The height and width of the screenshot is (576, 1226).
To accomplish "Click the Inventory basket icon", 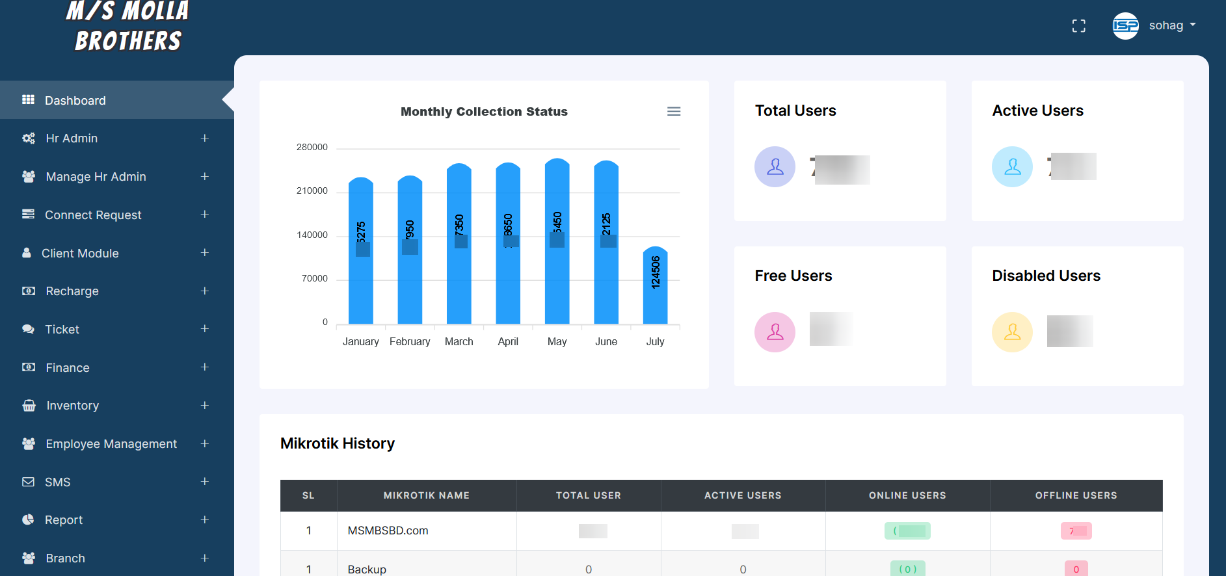I will click(x=29, y=406).
